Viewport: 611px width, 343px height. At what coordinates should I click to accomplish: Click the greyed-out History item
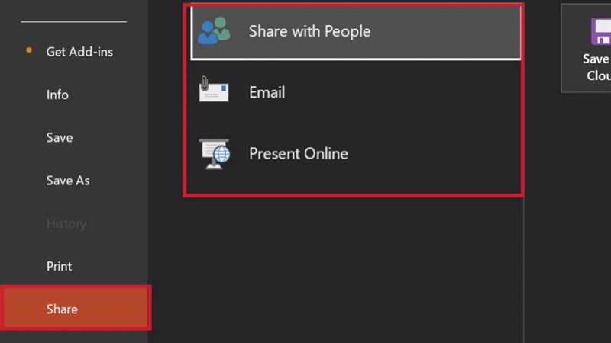66,223
